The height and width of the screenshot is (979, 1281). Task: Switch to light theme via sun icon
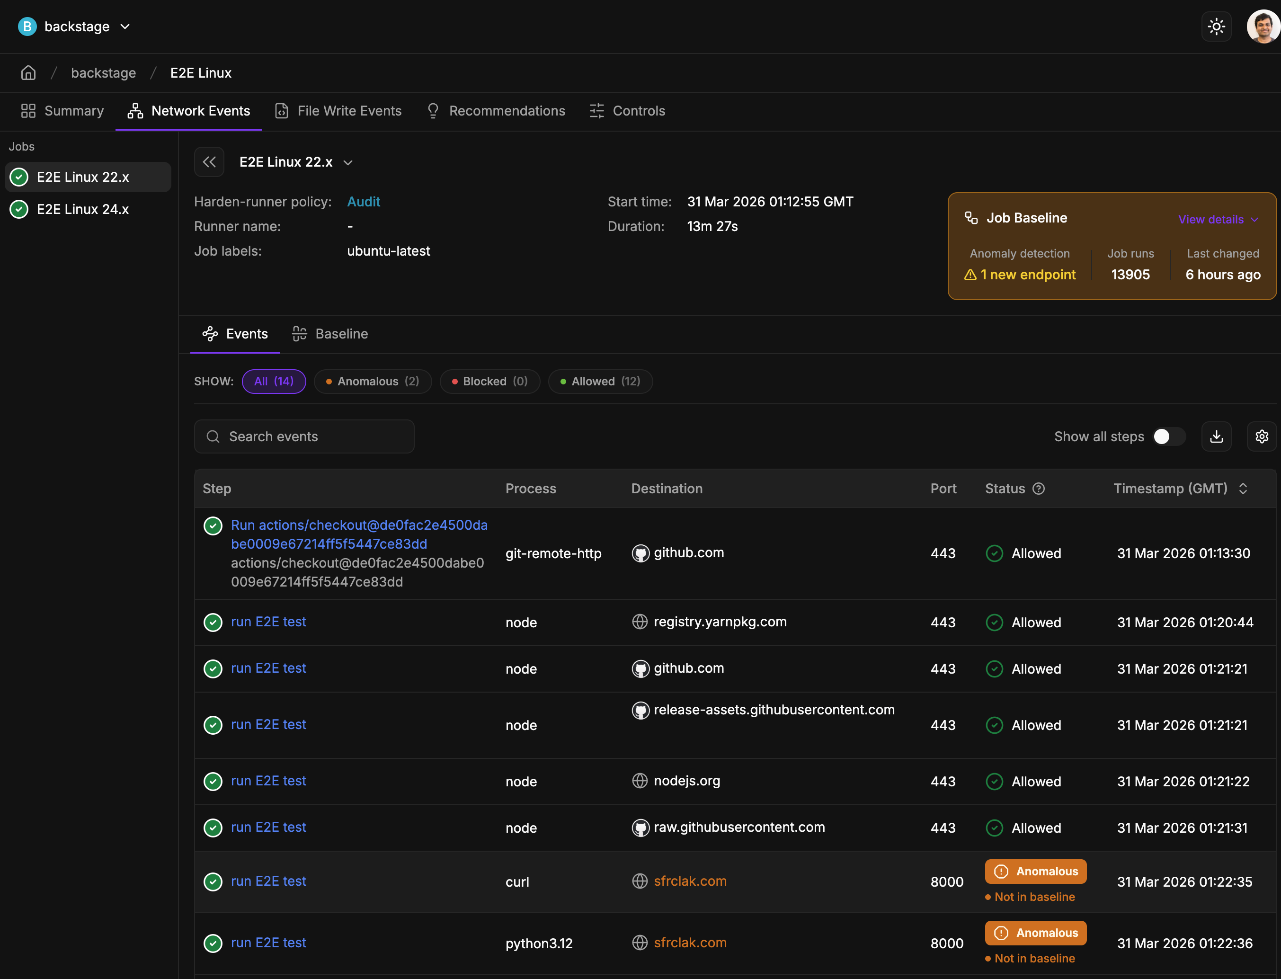pyautogui.click(x=1216, y=27)
